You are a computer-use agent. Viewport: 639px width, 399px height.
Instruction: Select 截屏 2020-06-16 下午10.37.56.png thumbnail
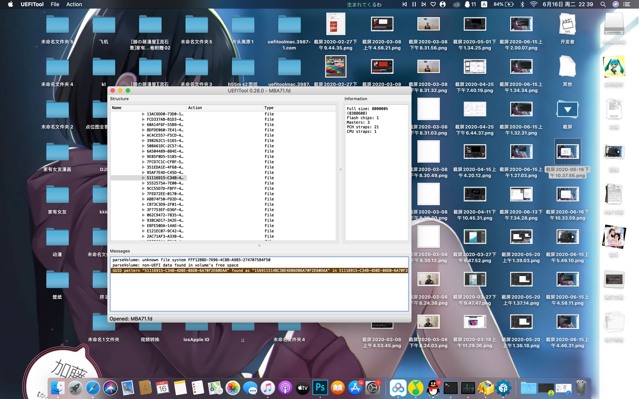[x=567, y=152]
